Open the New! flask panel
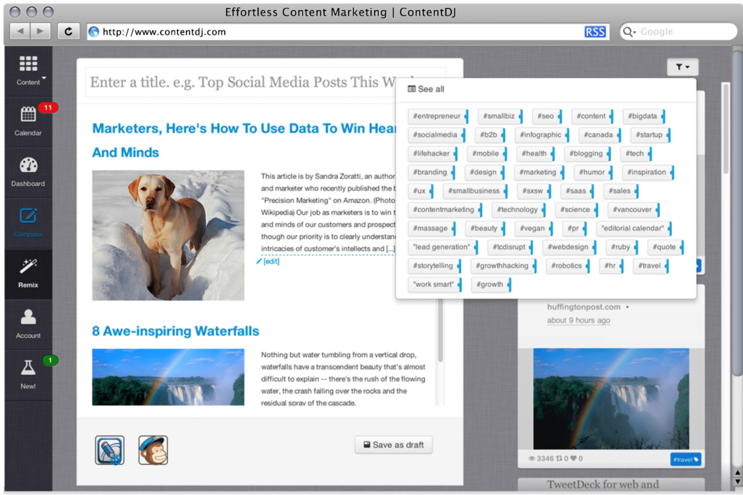This screenshot has height=495, width=743. pos(28,374)
